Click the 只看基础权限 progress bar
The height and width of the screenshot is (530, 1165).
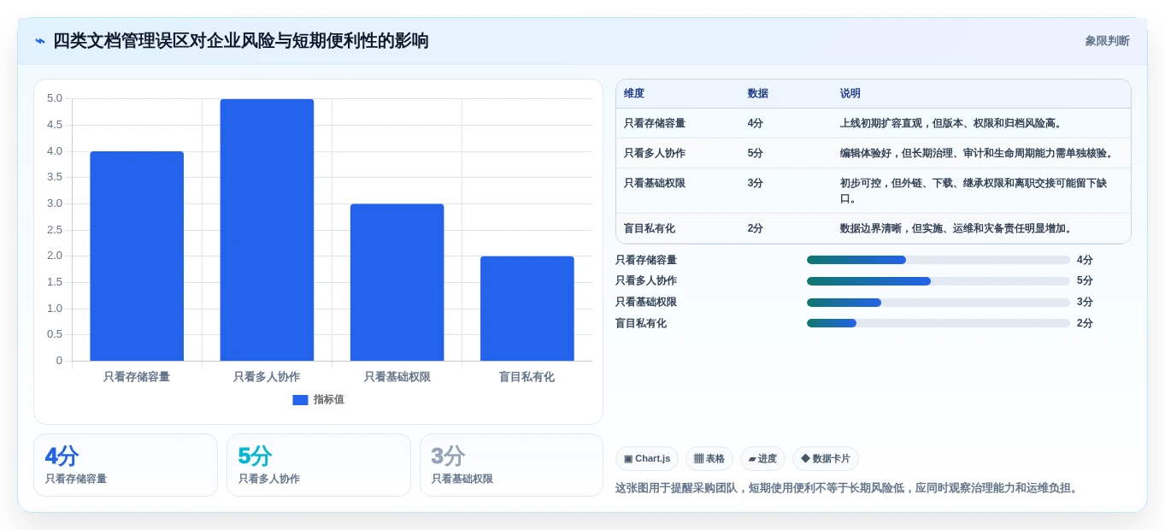(x=938, y=303)
